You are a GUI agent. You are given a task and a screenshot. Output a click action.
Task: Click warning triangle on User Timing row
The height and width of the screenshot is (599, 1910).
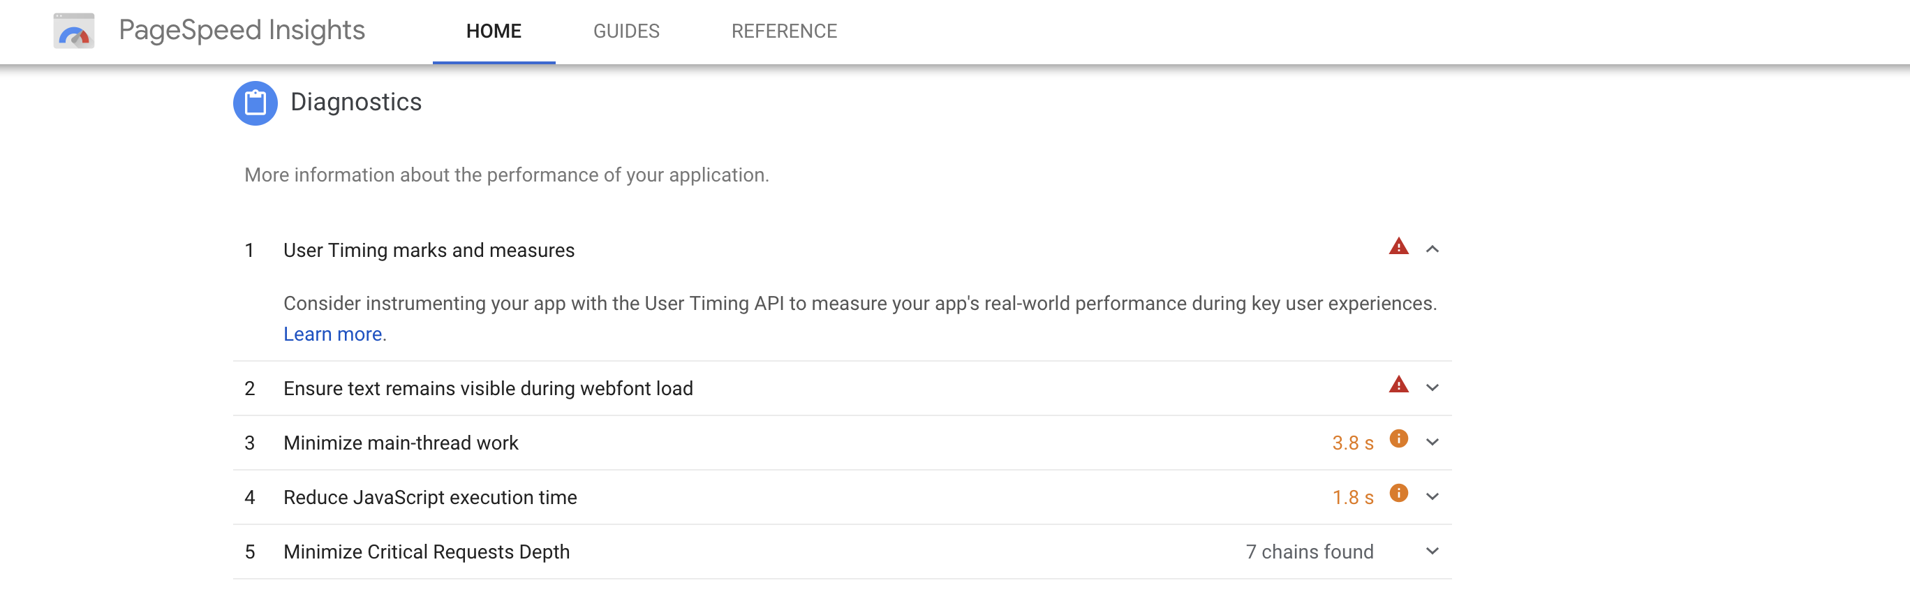click(1398, 247)
